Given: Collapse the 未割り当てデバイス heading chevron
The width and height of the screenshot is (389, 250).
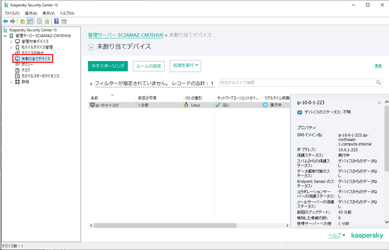Looking at the screenshot, I should [x=91, y=47].
